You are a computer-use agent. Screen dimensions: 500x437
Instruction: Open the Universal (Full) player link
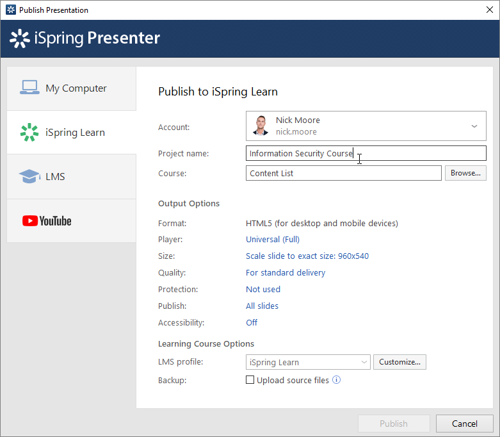(273, 240)
